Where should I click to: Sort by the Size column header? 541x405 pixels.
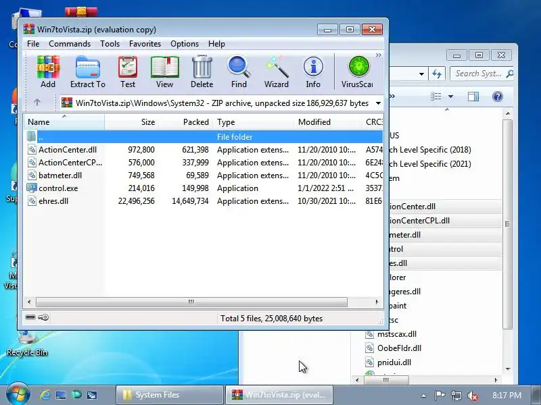coord(131,122)
